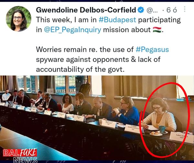Image resolution: width=194 pixels, height=163 pixels.
Task: Click the name placard reading MEP at right
Action: [x=181, y=137]
